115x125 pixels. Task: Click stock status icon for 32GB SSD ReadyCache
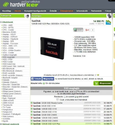32,103
